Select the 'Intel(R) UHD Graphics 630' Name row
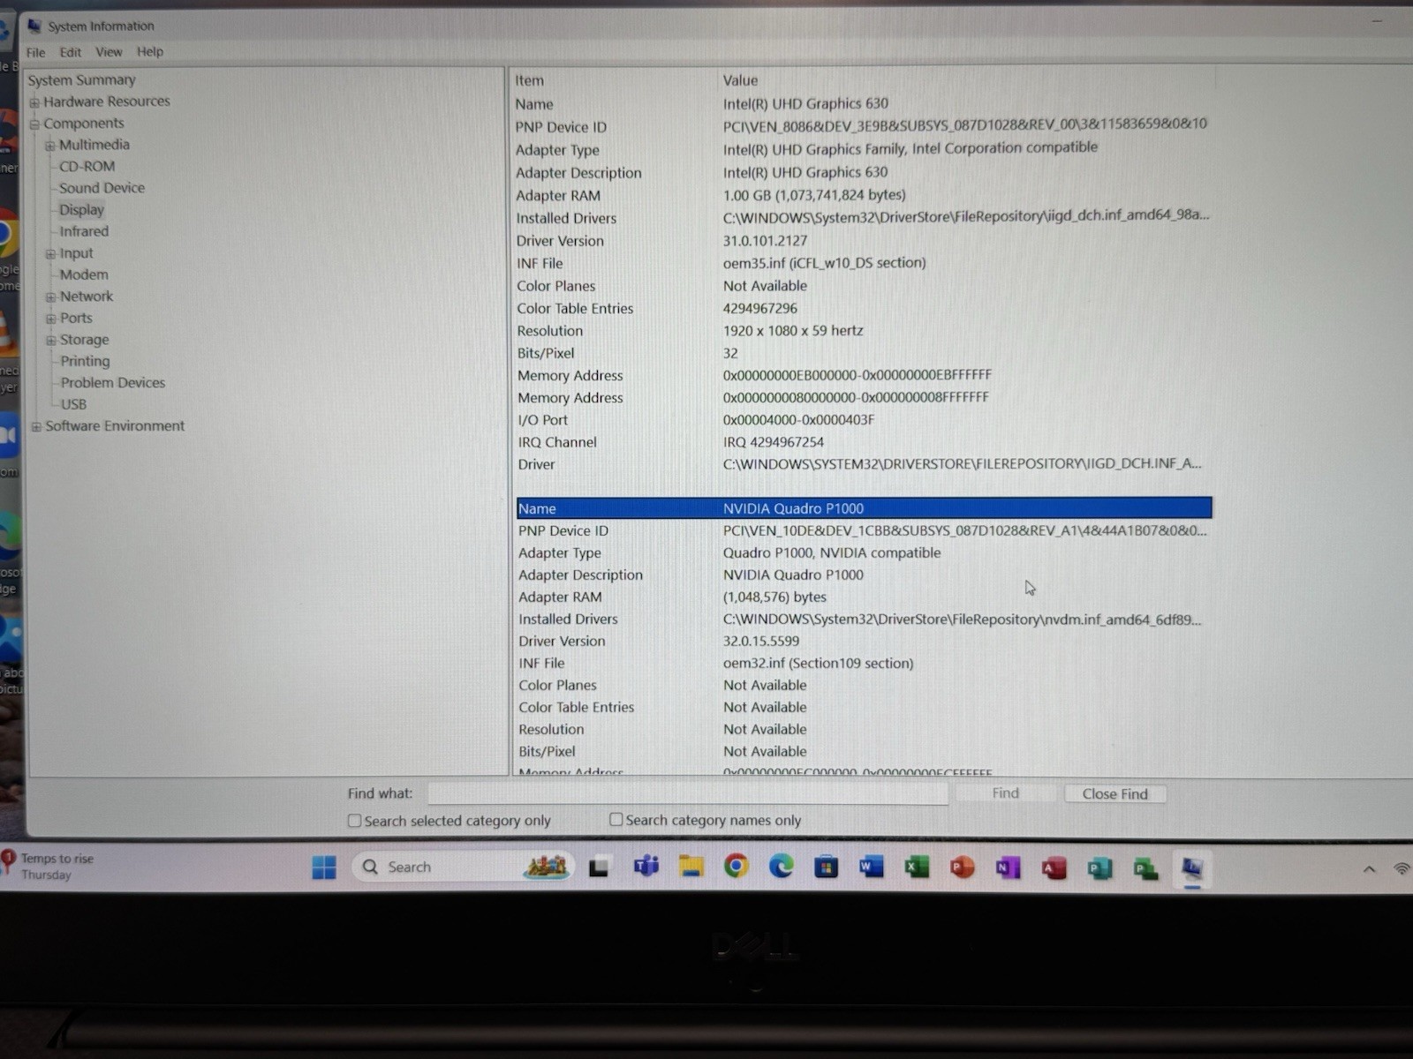This screenshot has height=1059, width=1413. pos(863,104)
